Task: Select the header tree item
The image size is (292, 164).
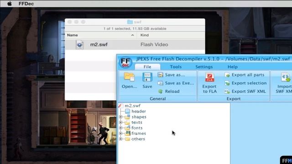Action: [139, 111]
